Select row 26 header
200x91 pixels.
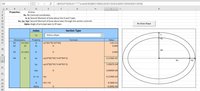pos(2,89)
